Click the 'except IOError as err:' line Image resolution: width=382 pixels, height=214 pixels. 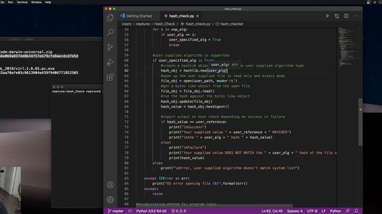click(x=167, y=178)
